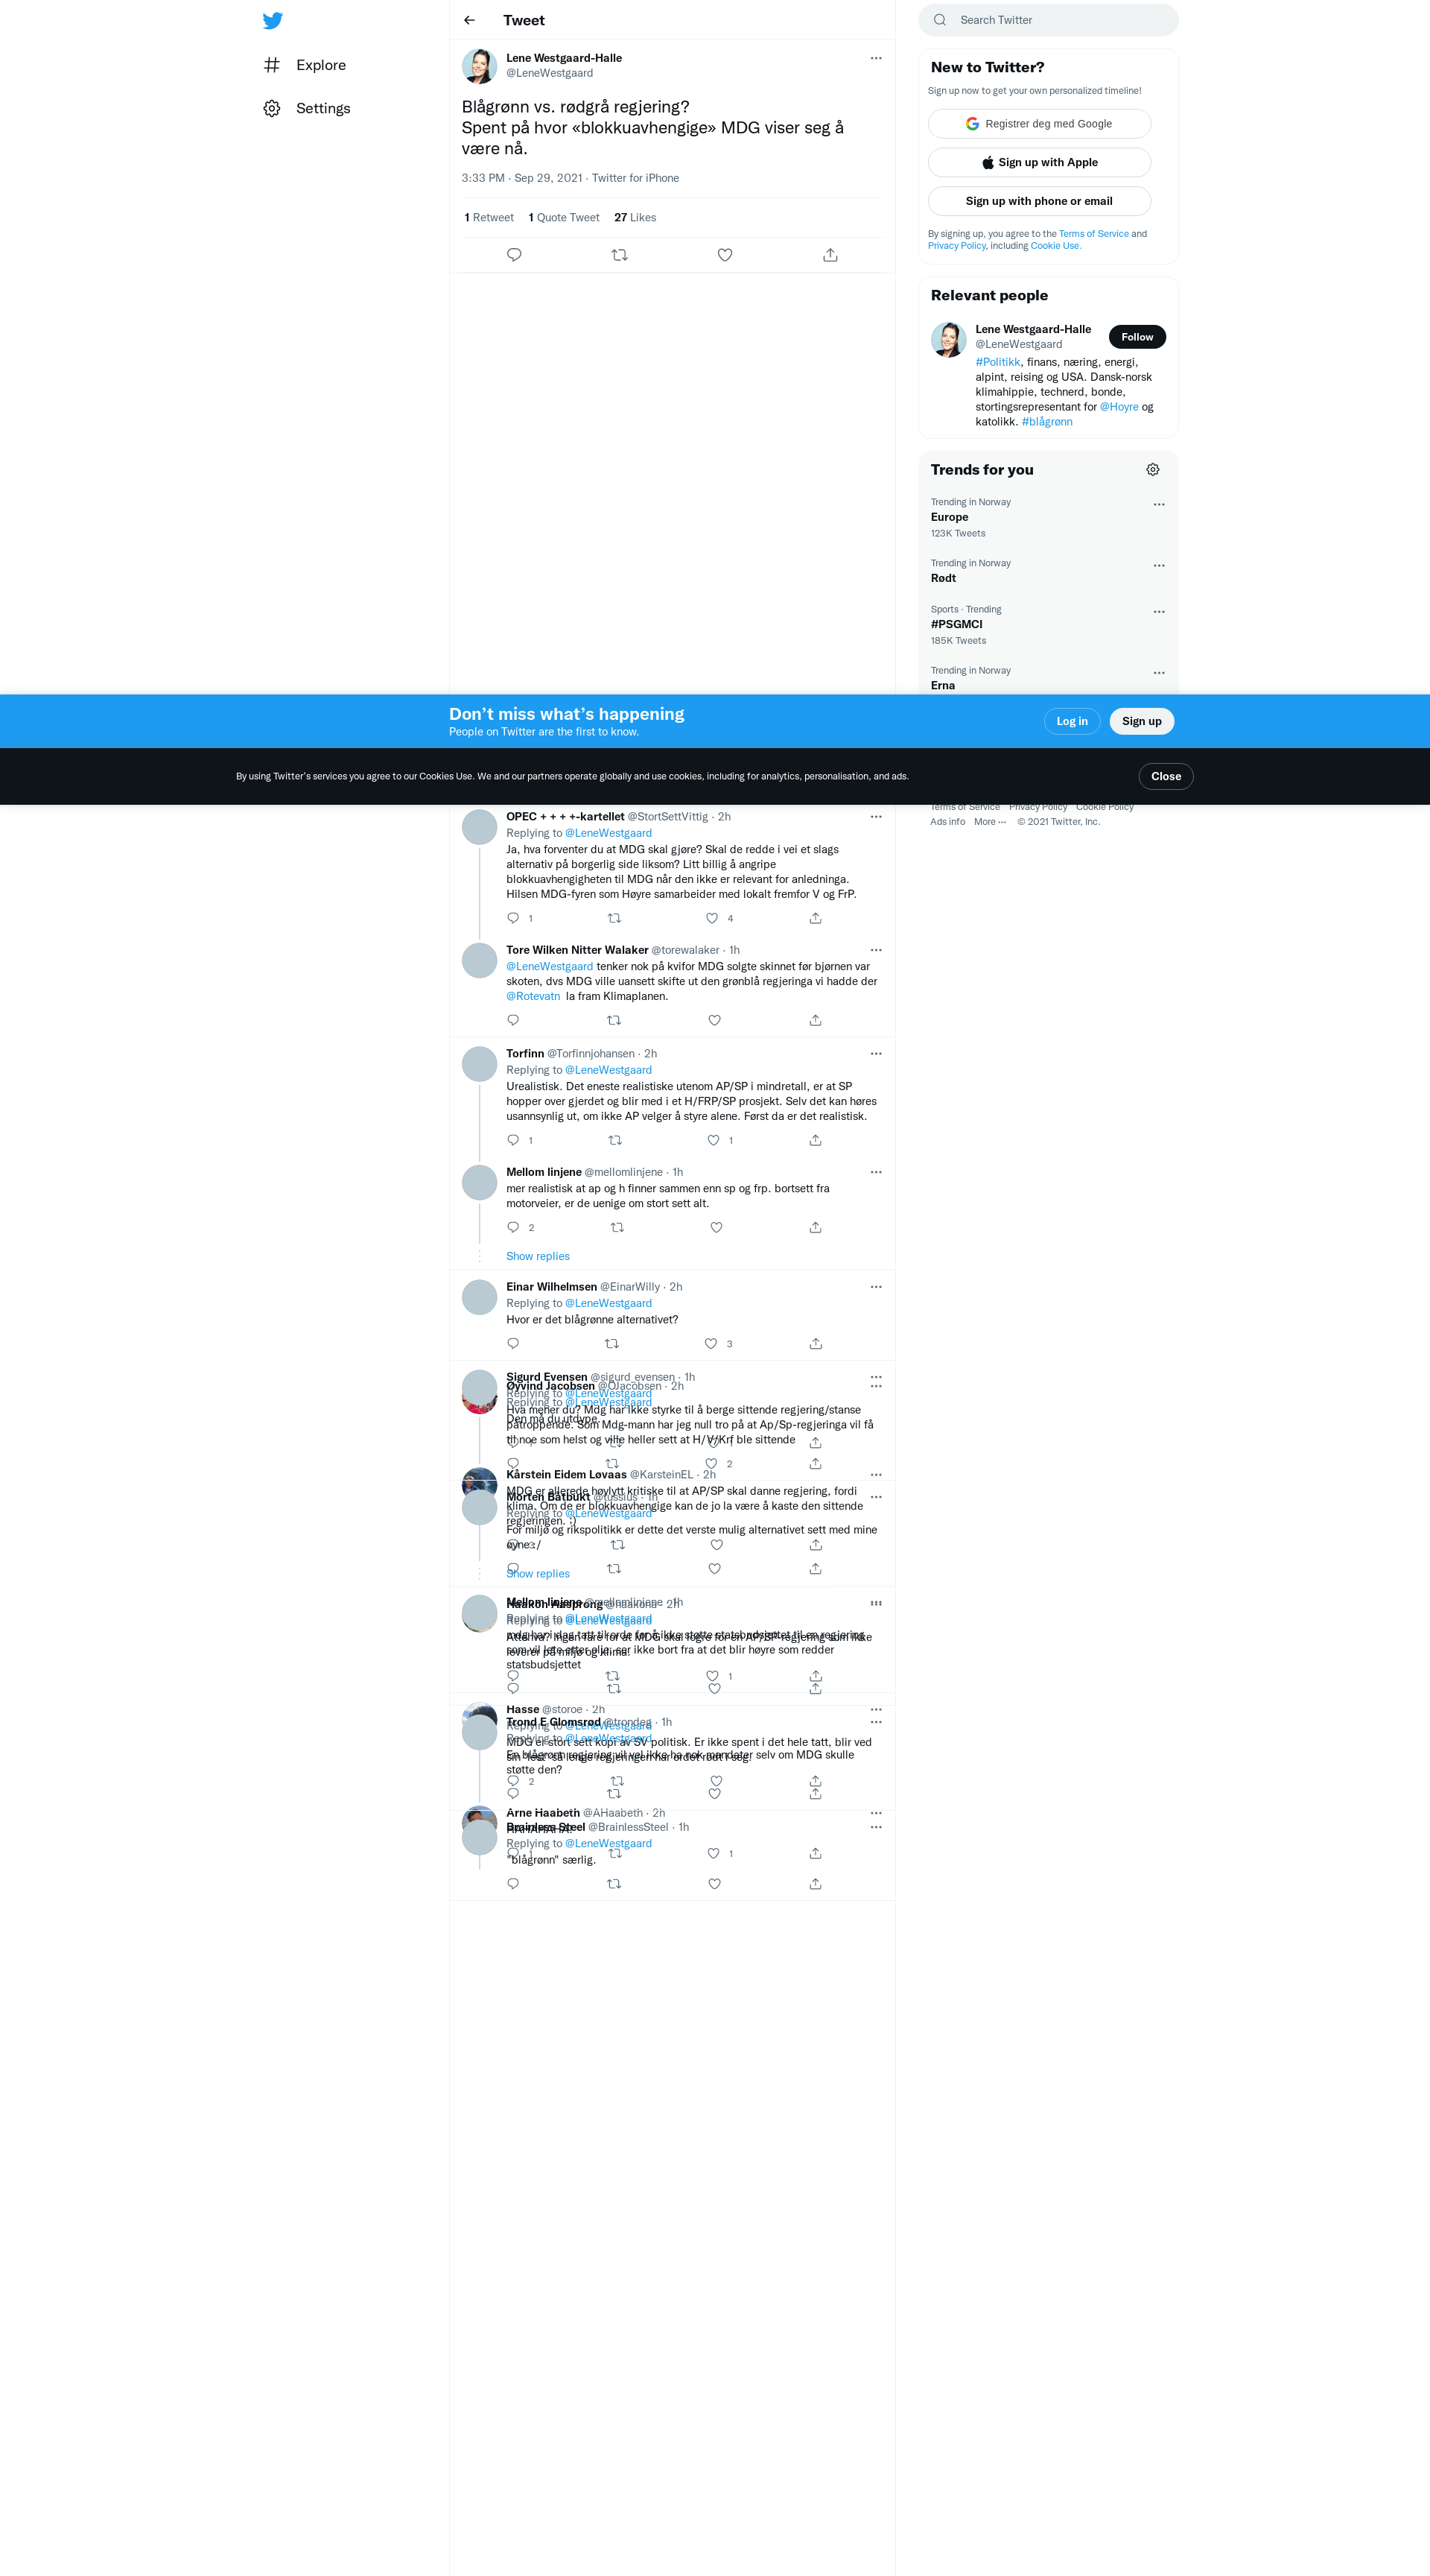Open the @Rotevatn mention link
Image resolution: width=1430 pixels, height=2576 pixels.
(x=533, y=996)
